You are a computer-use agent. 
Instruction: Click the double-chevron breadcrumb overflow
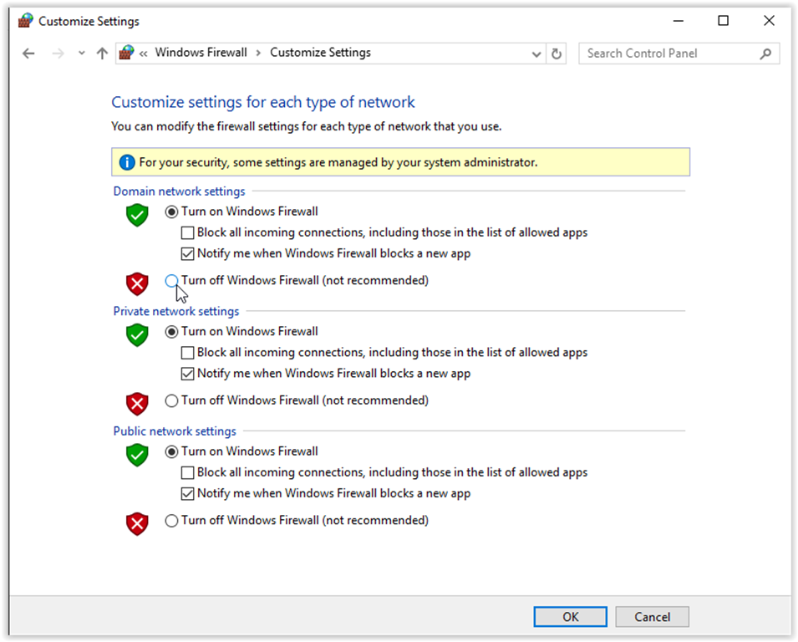[x=144, y=53]
